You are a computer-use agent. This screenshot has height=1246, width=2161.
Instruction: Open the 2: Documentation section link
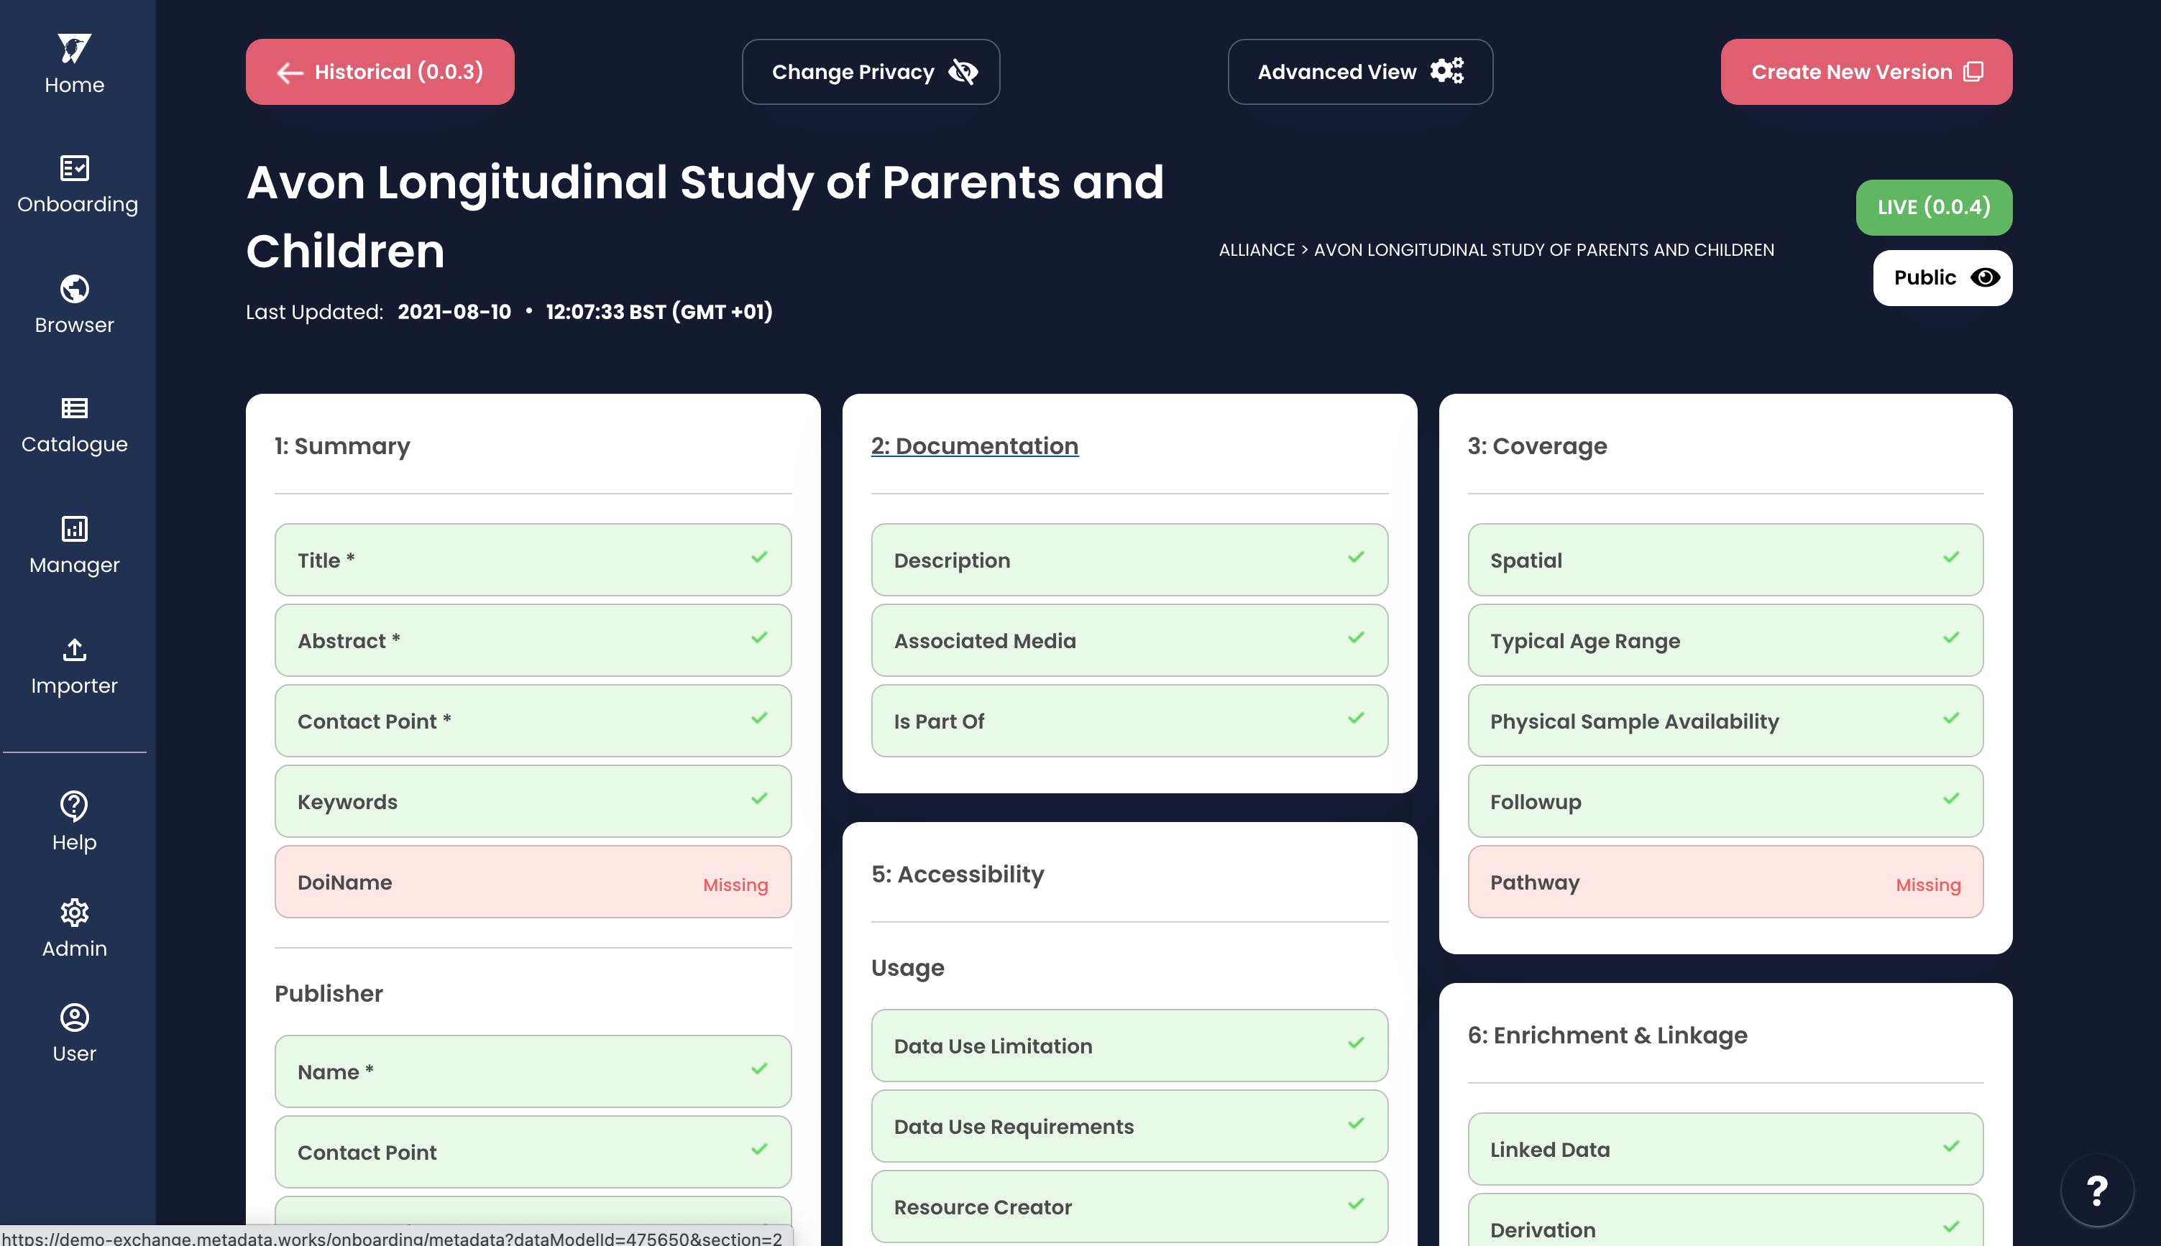pyautogui.click(x=974, y=446)
